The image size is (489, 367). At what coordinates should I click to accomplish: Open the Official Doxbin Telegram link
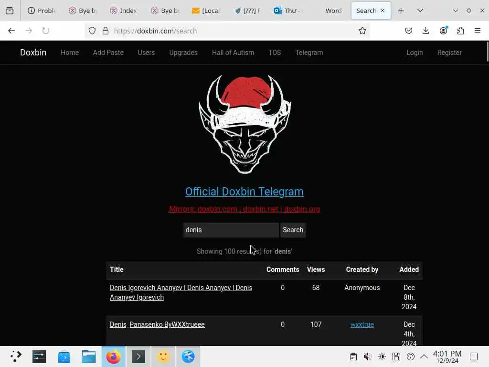click(244, 192)
